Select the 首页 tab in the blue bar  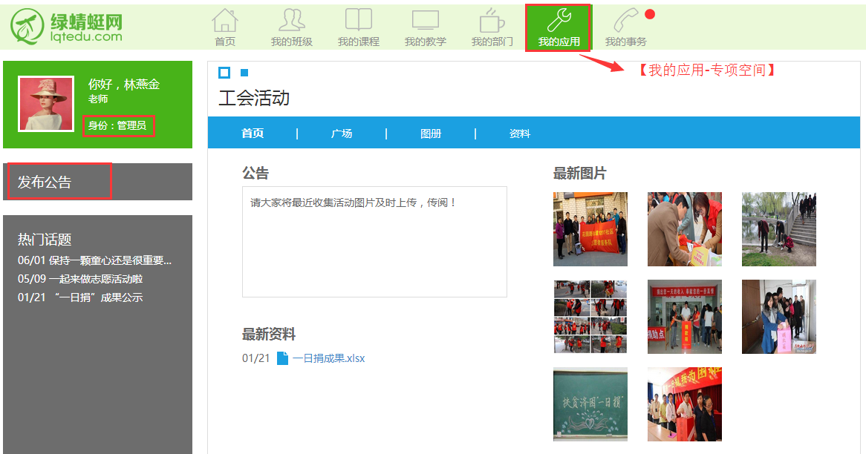point(253,134)
